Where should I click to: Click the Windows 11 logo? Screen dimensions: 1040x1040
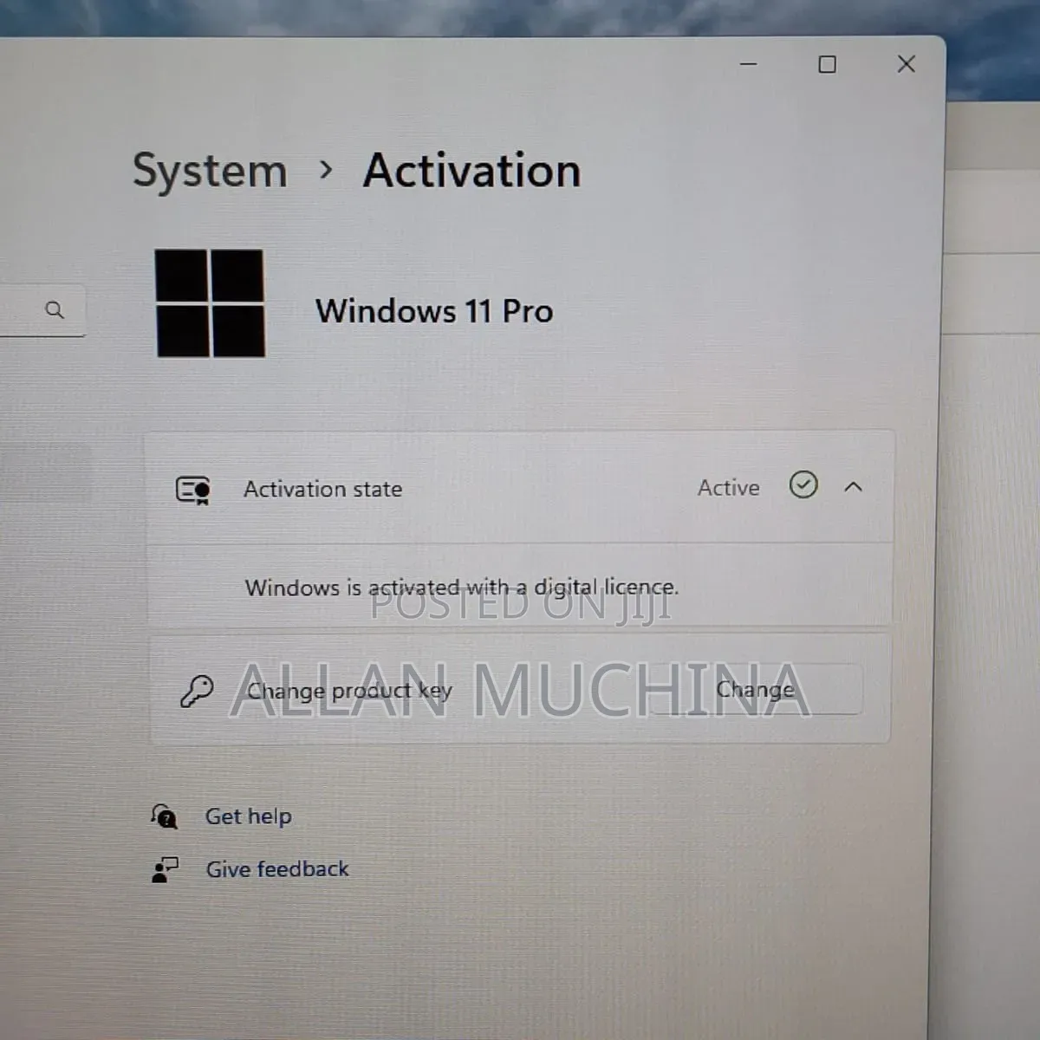[210, 303]
